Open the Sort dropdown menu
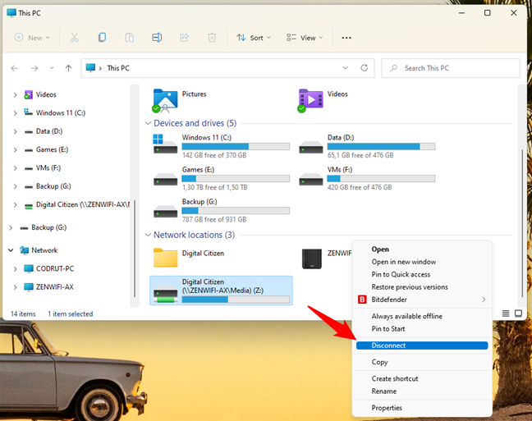Image resolution: width=532 pixels, height=421 pixels. pos(254,38)
